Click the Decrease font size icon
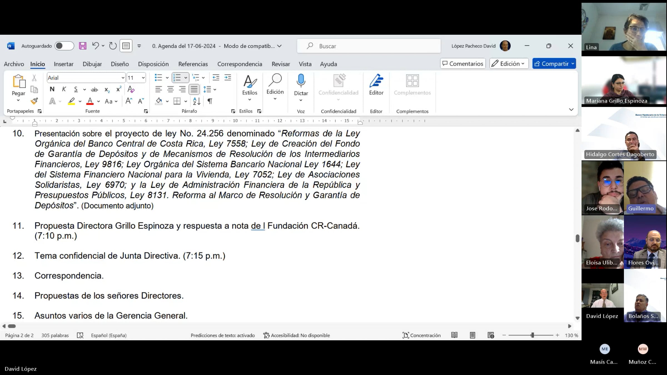The width and height of the screenshot is (667, 375). 141,101
